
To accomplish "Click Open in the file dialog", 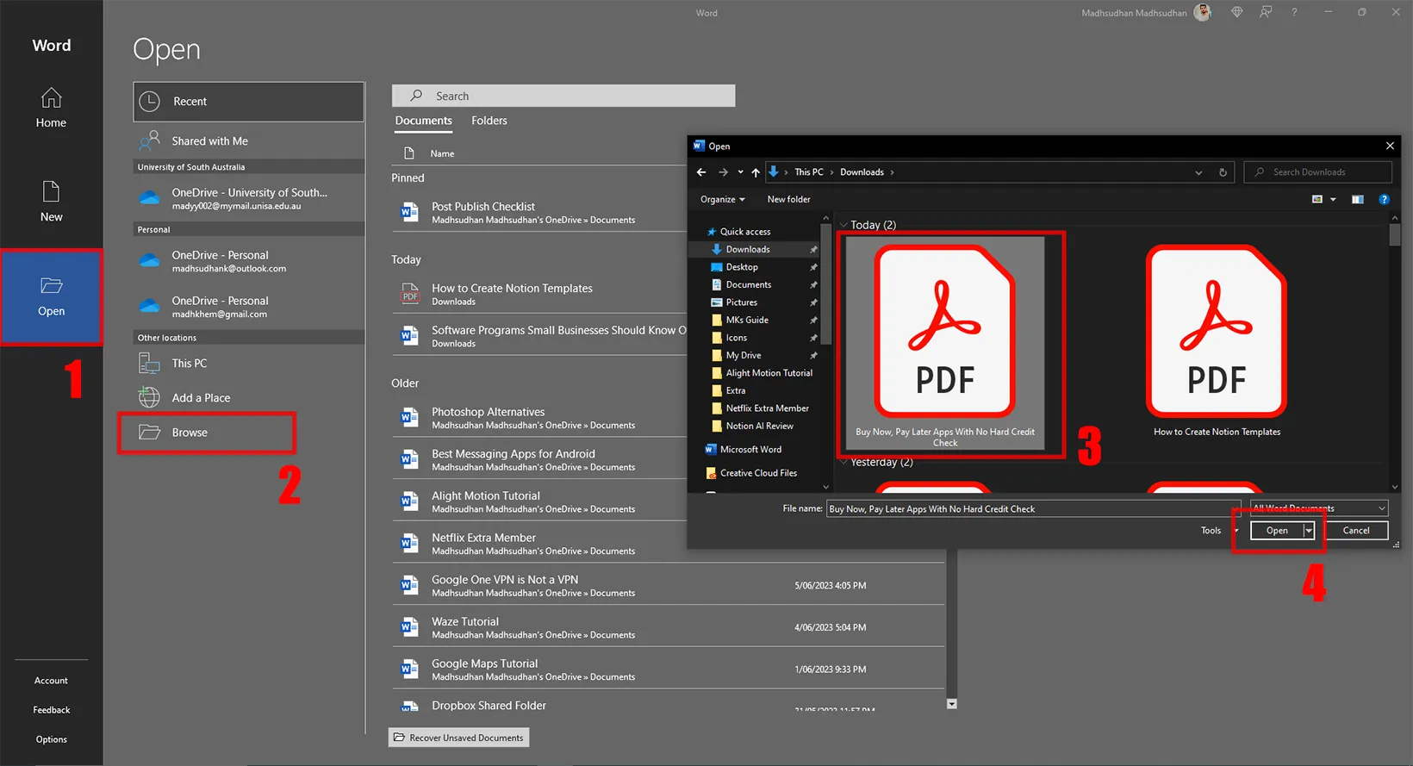I will (x=1277, y=531).
